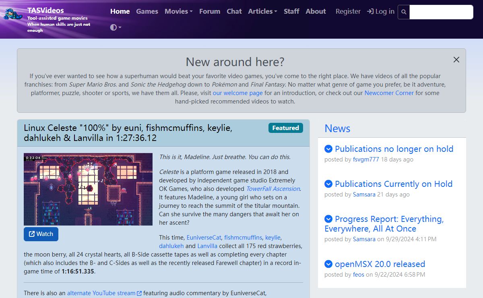Click chevron icon beside Publications no longer on hold
This screenshot has width=483, height=298.
pyautogui.click(x=328, y=149)
